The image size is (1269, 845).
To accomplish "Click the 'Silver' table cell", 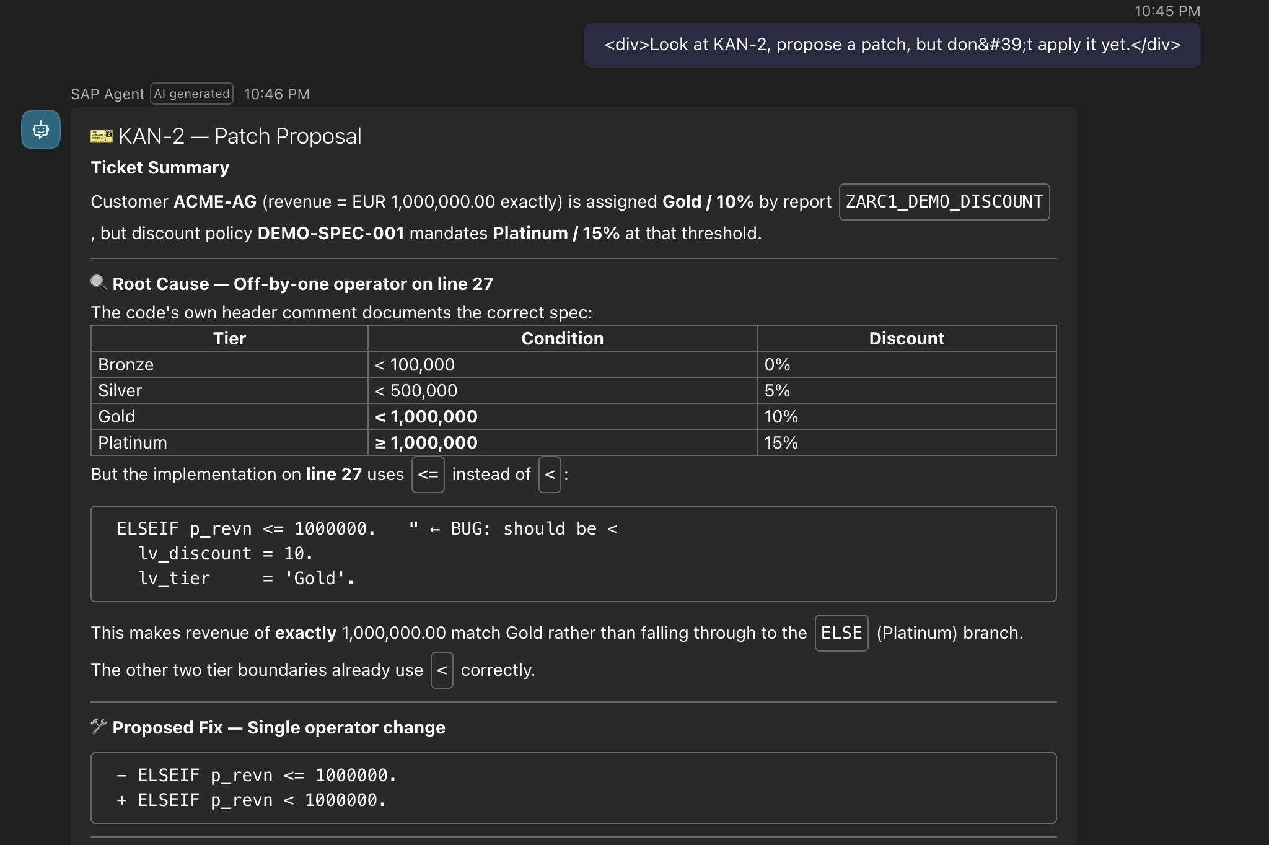I will 229,390.
